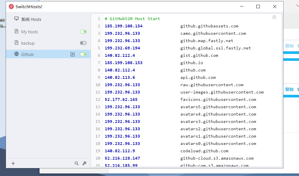Click hostname avatars4.githubusercontent.com
Screen dimensions: 299x176
[x=218, y=114]
